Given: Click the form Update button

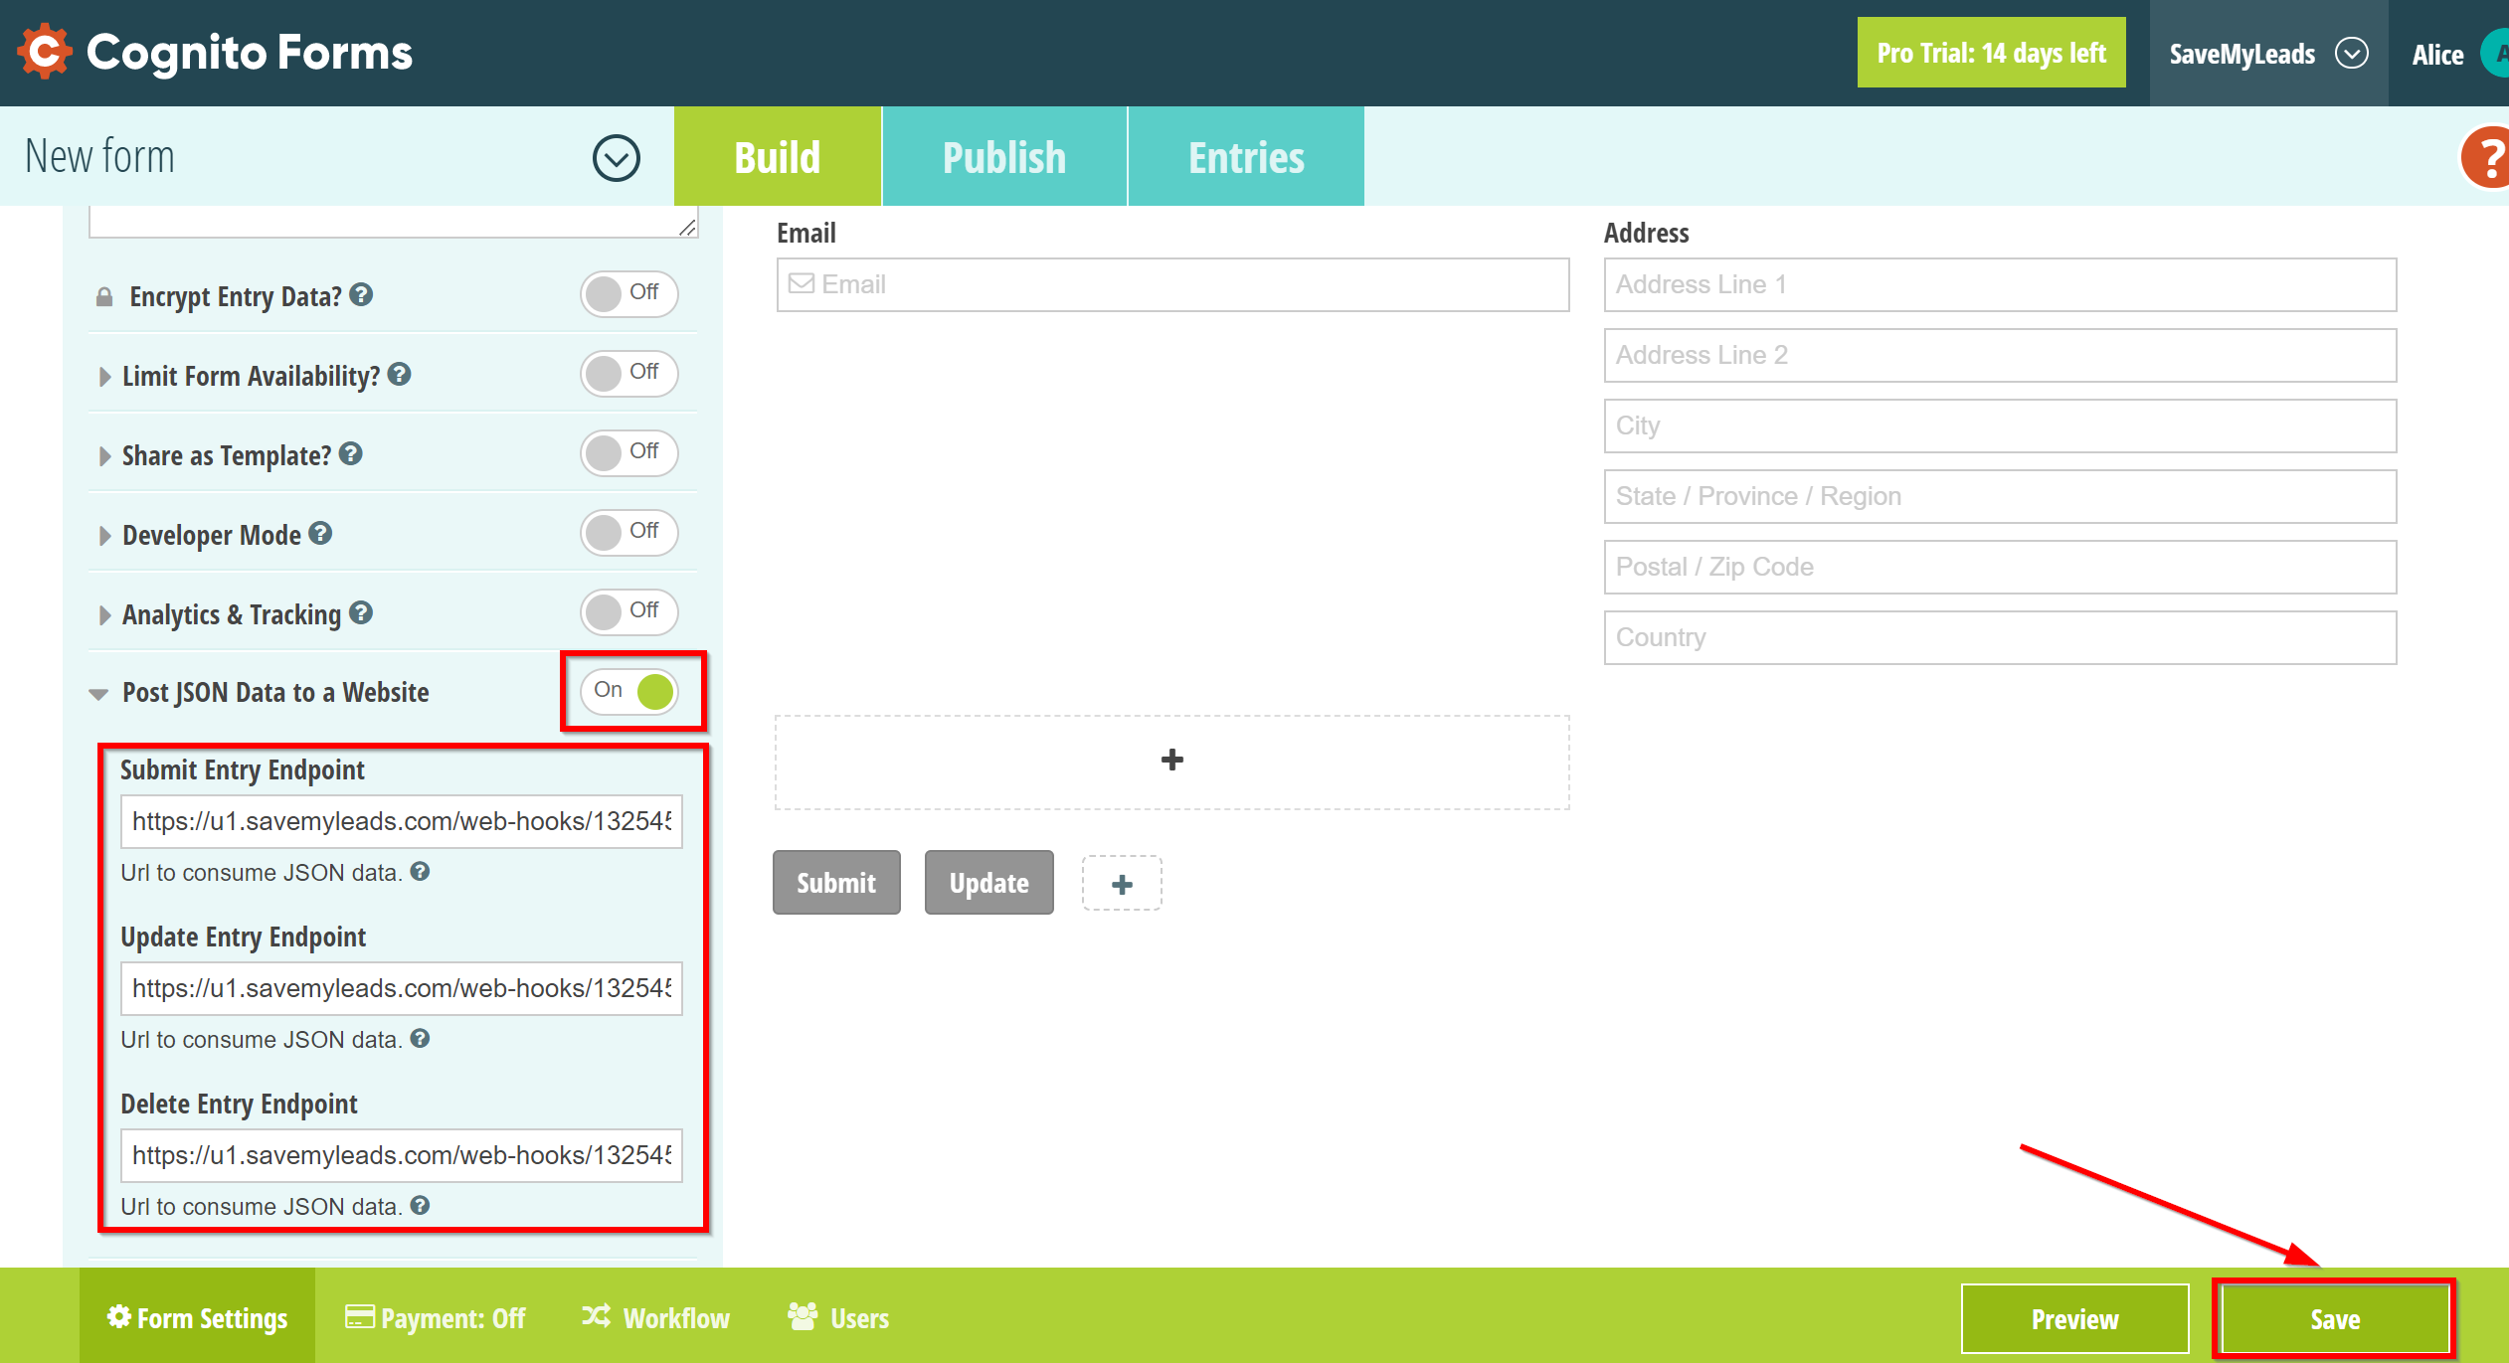Looking at the screenshot, I should [988, 883].
